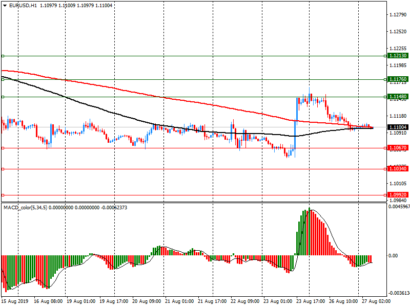This screenshot has width=410, height=307.
Task: Click the MACD 0.0045967 scale value
Action: click(399, 207)
